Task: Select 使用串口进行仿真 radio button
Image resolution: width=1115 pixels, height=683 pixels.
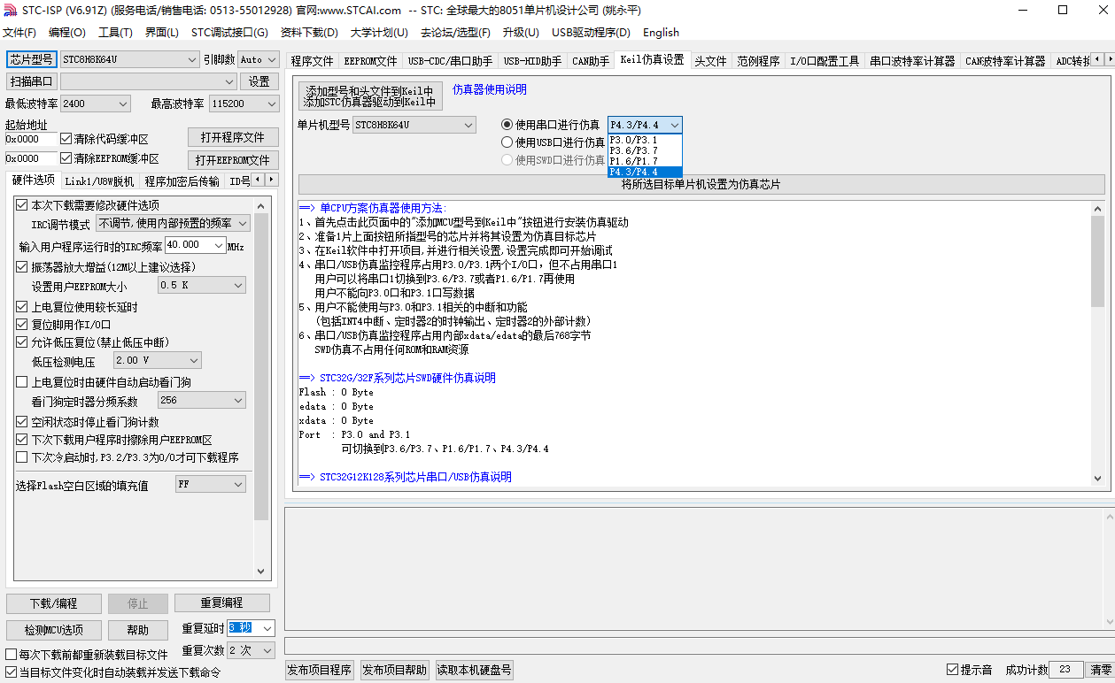Action: (x=507, y=125)
